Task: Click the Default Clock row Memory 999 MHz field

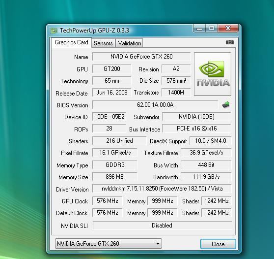Action: point(163,213)
